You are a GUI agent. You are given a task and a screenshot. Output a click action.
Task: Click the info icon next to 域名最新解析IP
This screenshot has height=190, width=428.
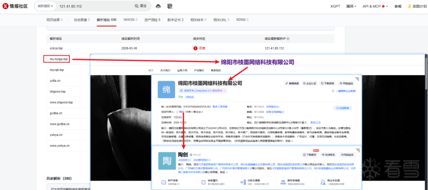point(288,39)
